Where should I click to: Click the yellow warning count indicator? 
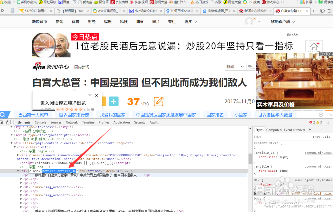319,122
